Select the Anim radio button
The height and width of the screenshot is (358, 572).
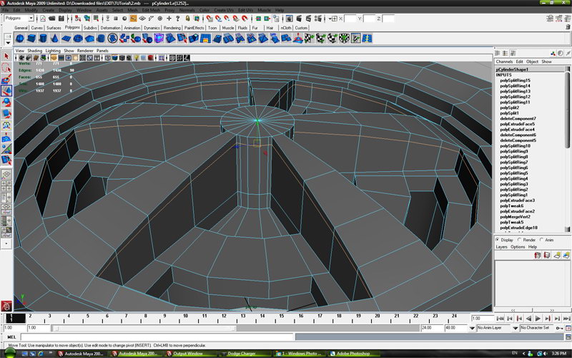click(543, 240)
